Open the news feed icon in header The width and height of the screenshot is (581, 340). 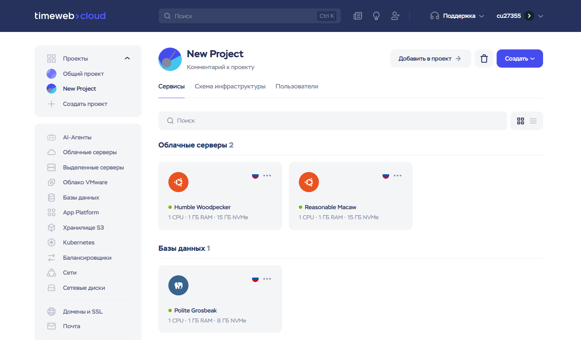click(358, 16)
